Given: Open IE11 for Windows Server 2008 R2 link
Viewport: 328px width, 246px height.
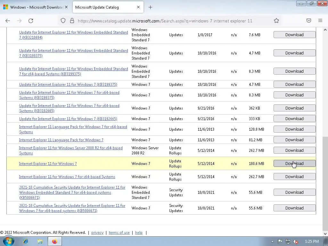Looking at the screenshot, I should [71, 151].
